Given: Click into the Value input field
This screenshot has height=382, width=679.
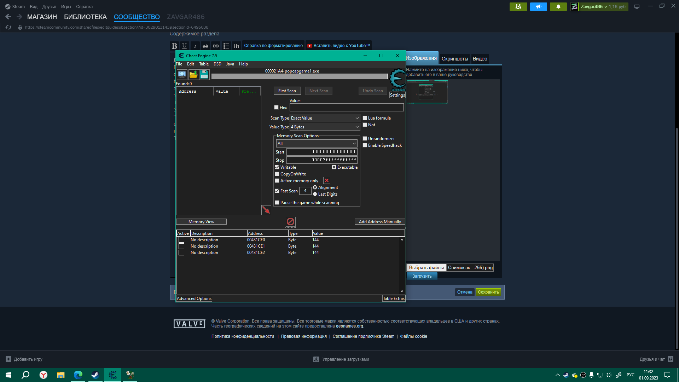Looking at the screenshot, I should pos(346,108).
